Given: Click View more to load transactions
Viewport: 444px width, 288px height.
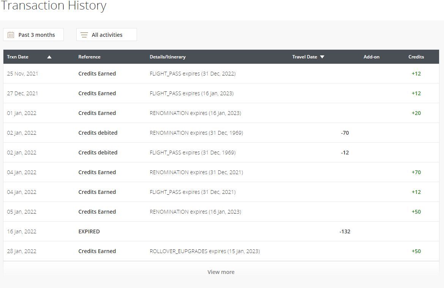Looking at the screenshot, I should point(221,272).
